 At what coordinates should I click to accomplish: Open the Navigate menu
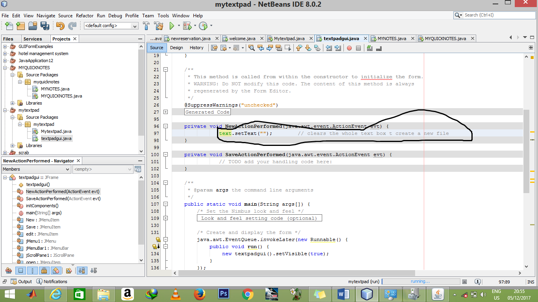point(46,16)
